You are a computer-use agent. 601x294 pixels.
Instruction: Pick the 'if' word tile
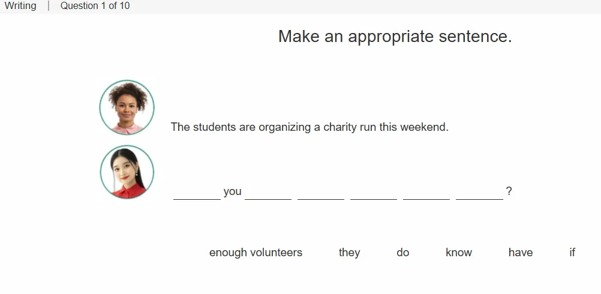tap(572, 252)
